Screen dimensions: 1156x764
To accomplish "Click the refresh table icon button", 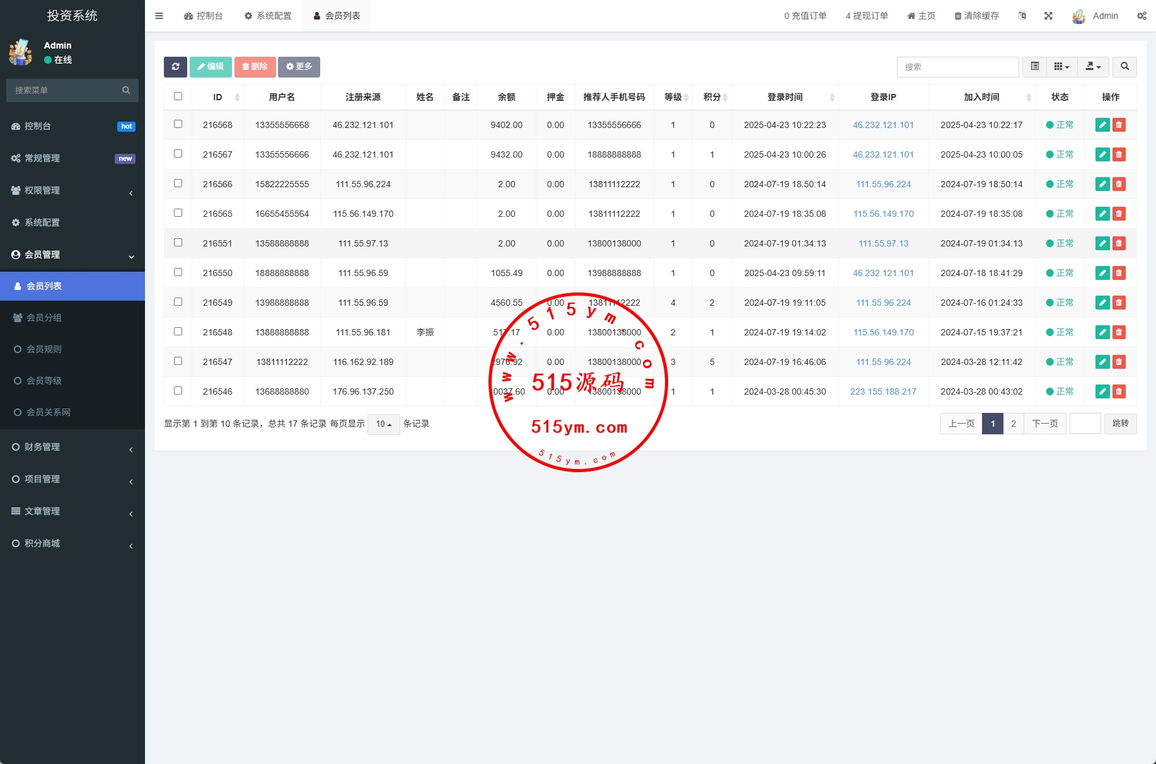I will [x=175, y=67].
